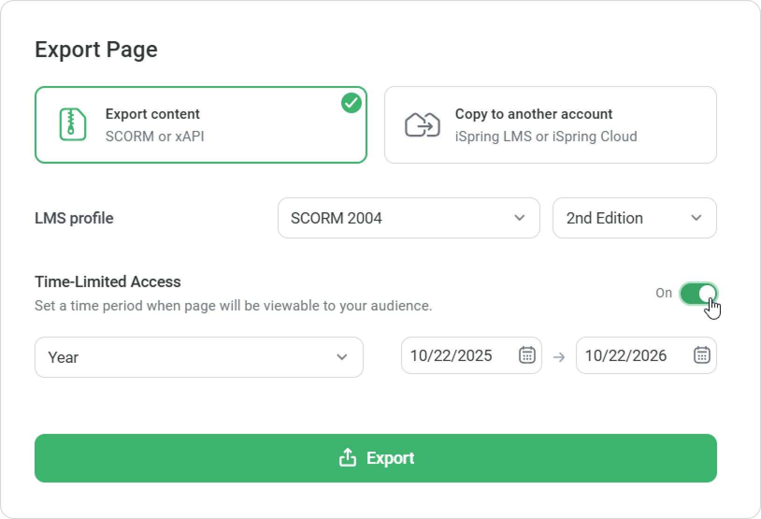Click the chevron arrow in the Year selector

(342, 357)
